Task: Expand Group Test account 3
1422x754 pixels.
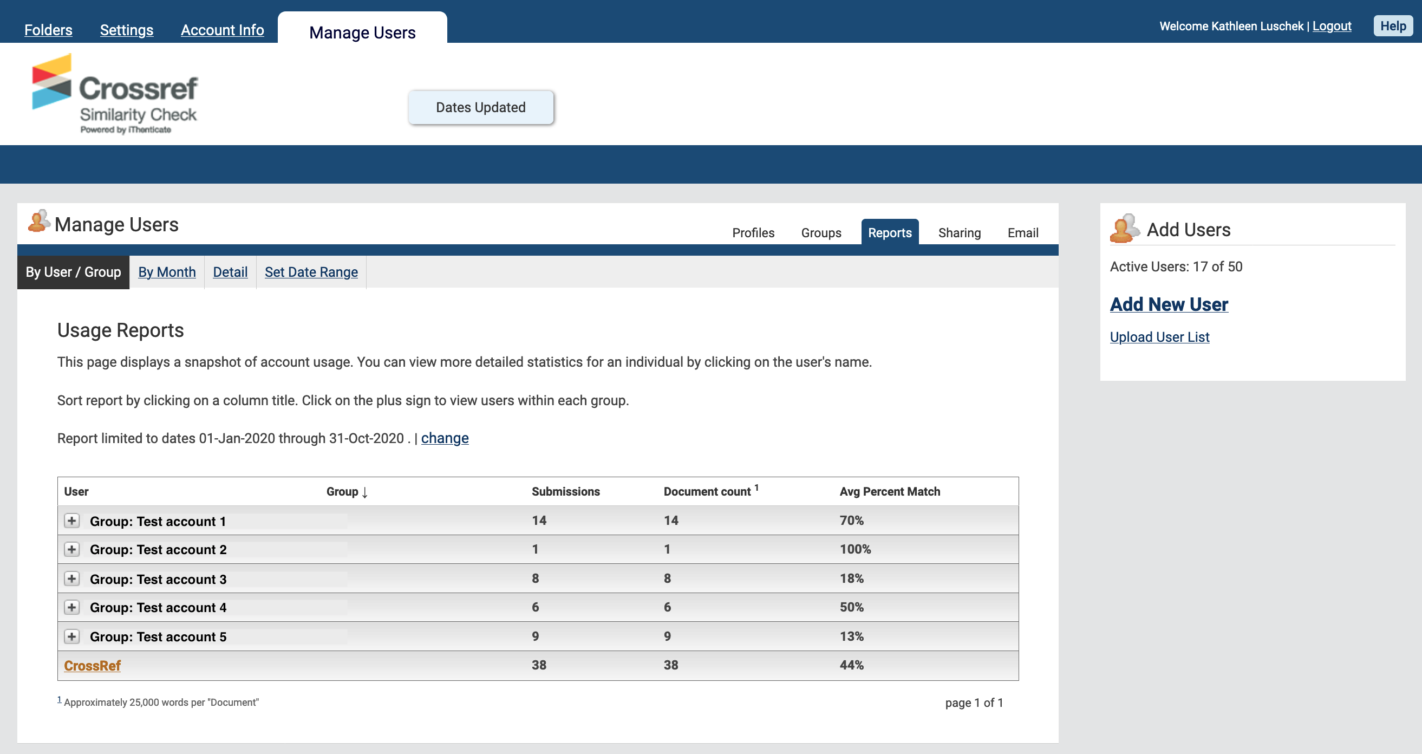Action: pyautogui.click(x=71, y=579)
